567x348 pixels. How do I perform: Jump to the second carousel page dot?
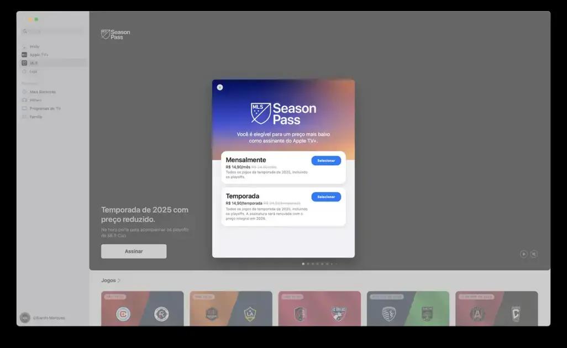click(x=308, y=264)
